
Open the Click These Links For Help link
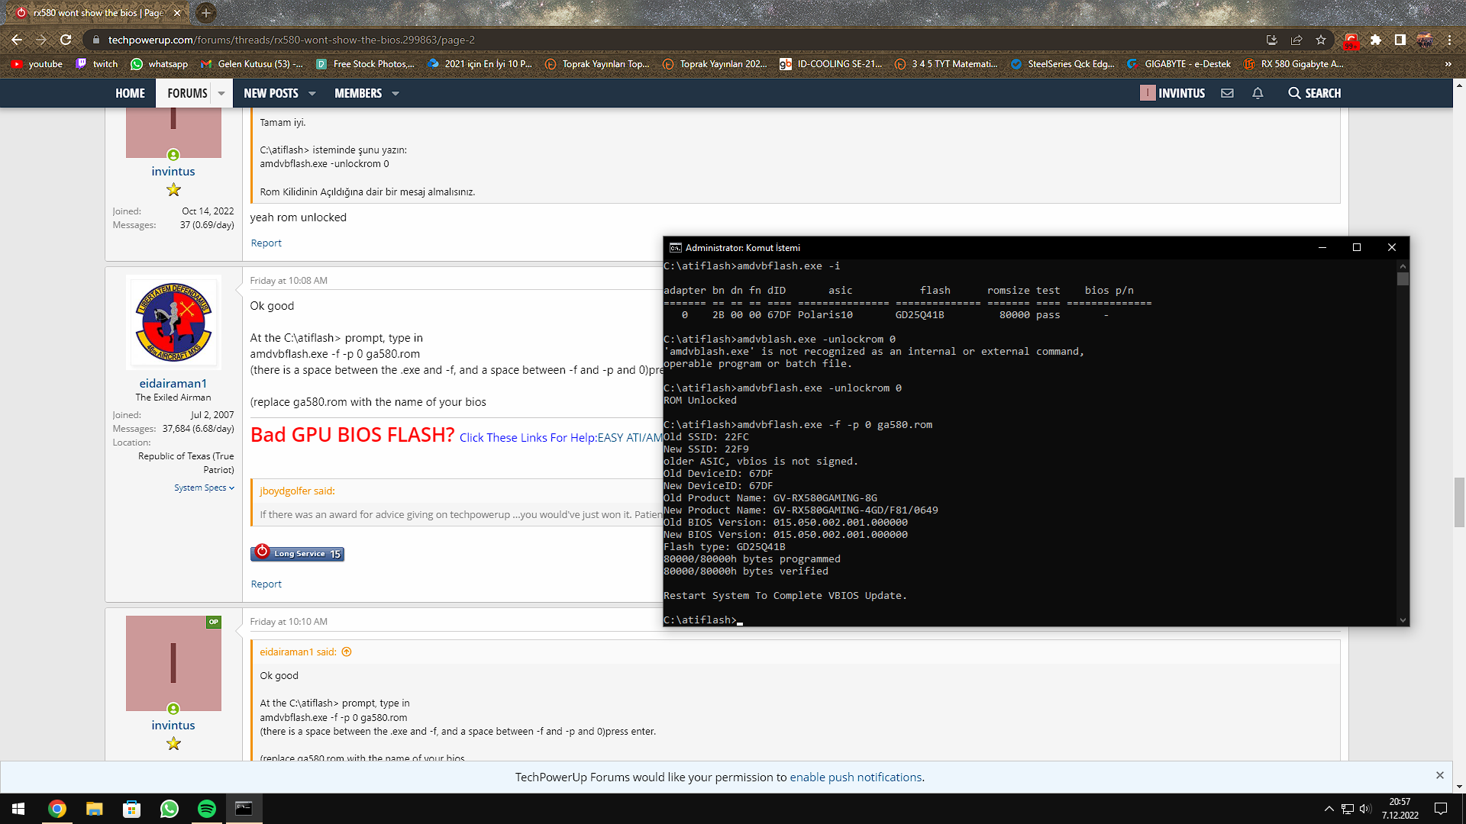(x=528, y=437)
